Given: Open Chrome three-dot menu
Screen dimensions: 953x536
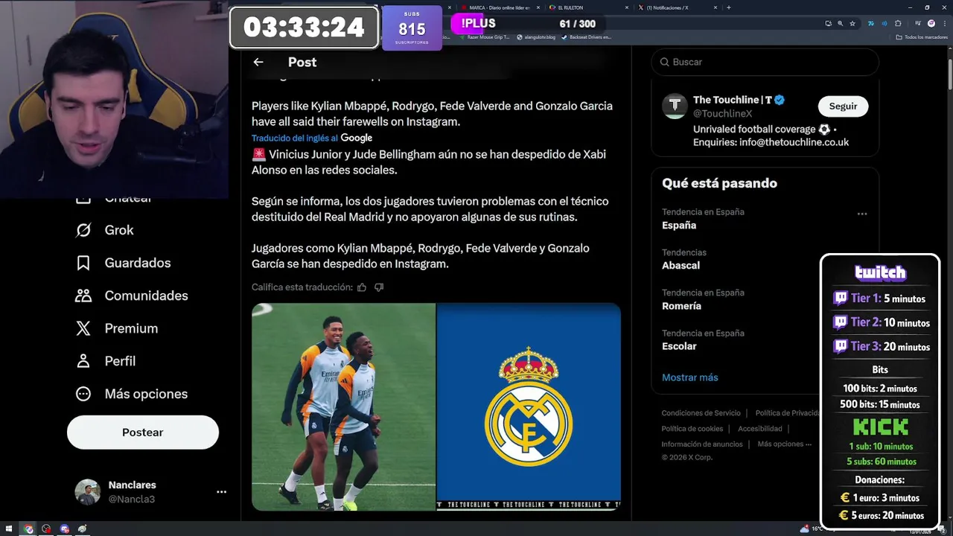Looking at the screenshot, I should 944,24.
